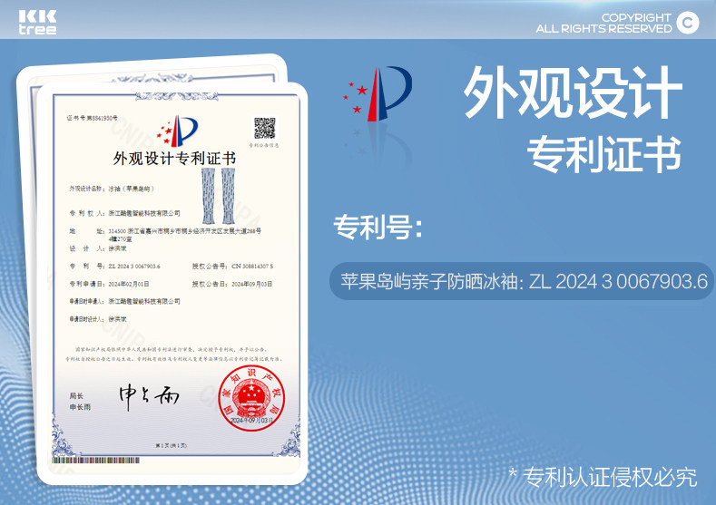
Task: Click the 局长 申长雨 printed name
Action: coord(80,401)
